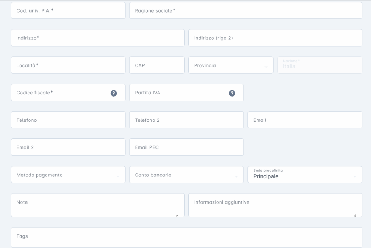Focus the Ragione sociale field
Image resolution: width=371 pixels, height=248 pixels.
246,10
